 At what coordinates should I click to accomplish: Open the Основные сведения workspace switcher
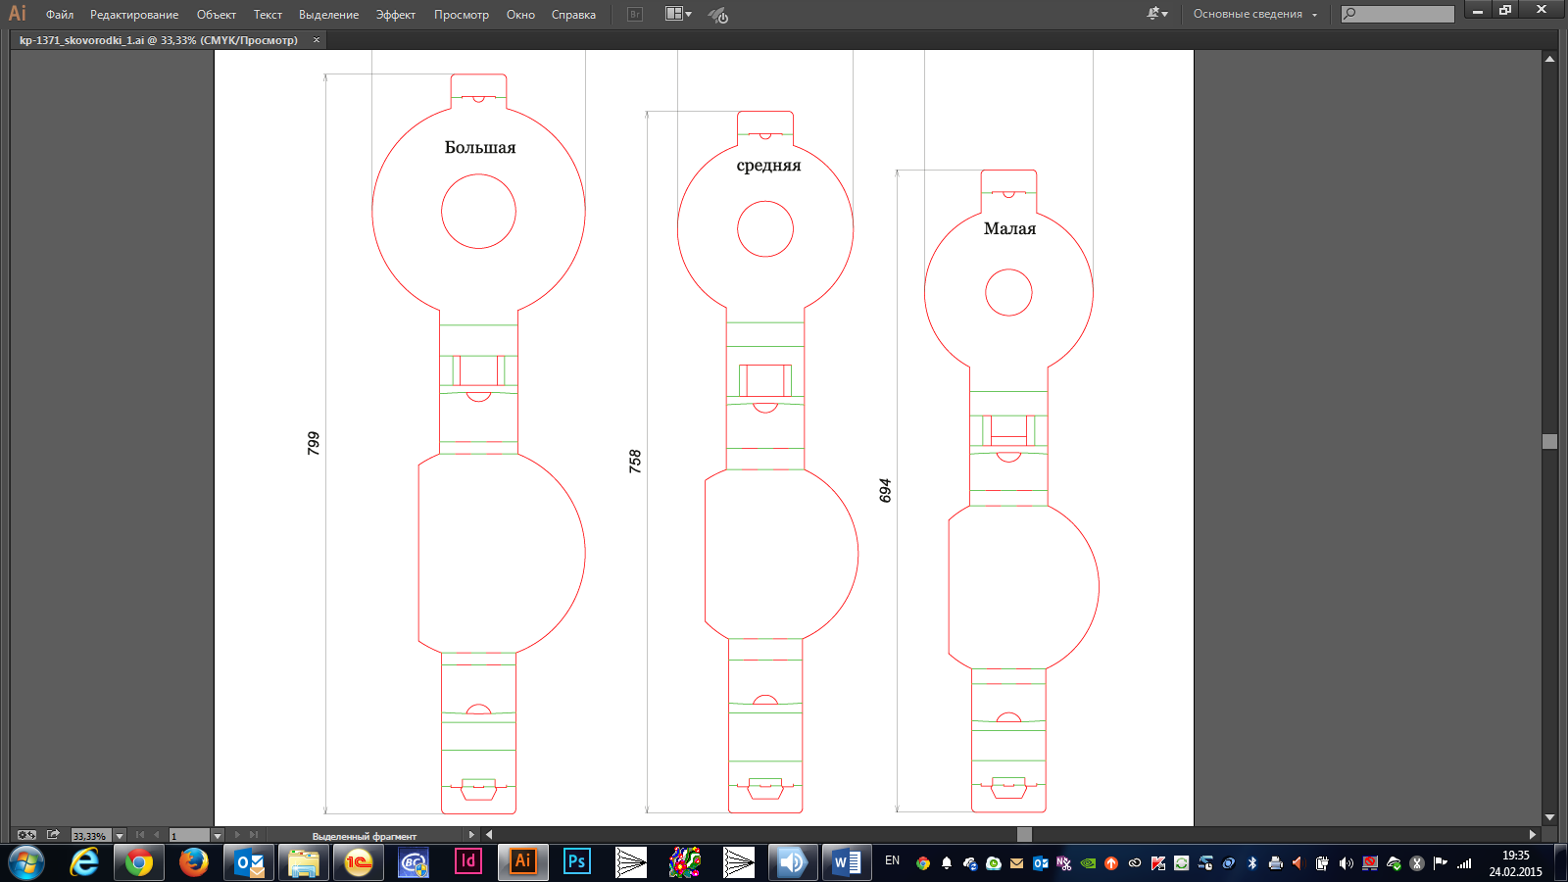1254,15
